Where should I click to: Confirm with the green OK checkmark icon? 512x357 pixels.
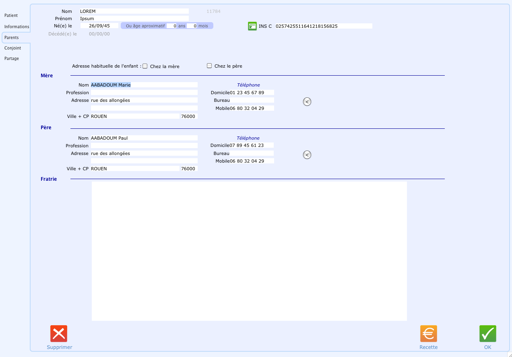click(488, 334)
